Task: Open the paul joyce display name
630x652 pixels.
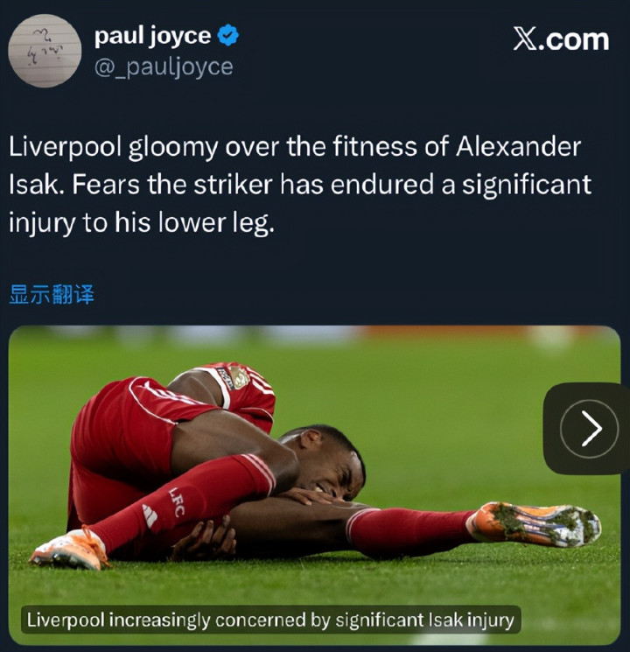Action: coord(152,36)
